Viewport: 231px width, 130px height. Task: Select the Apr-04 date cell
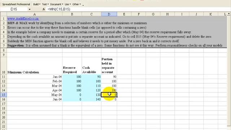coord(35,90)
